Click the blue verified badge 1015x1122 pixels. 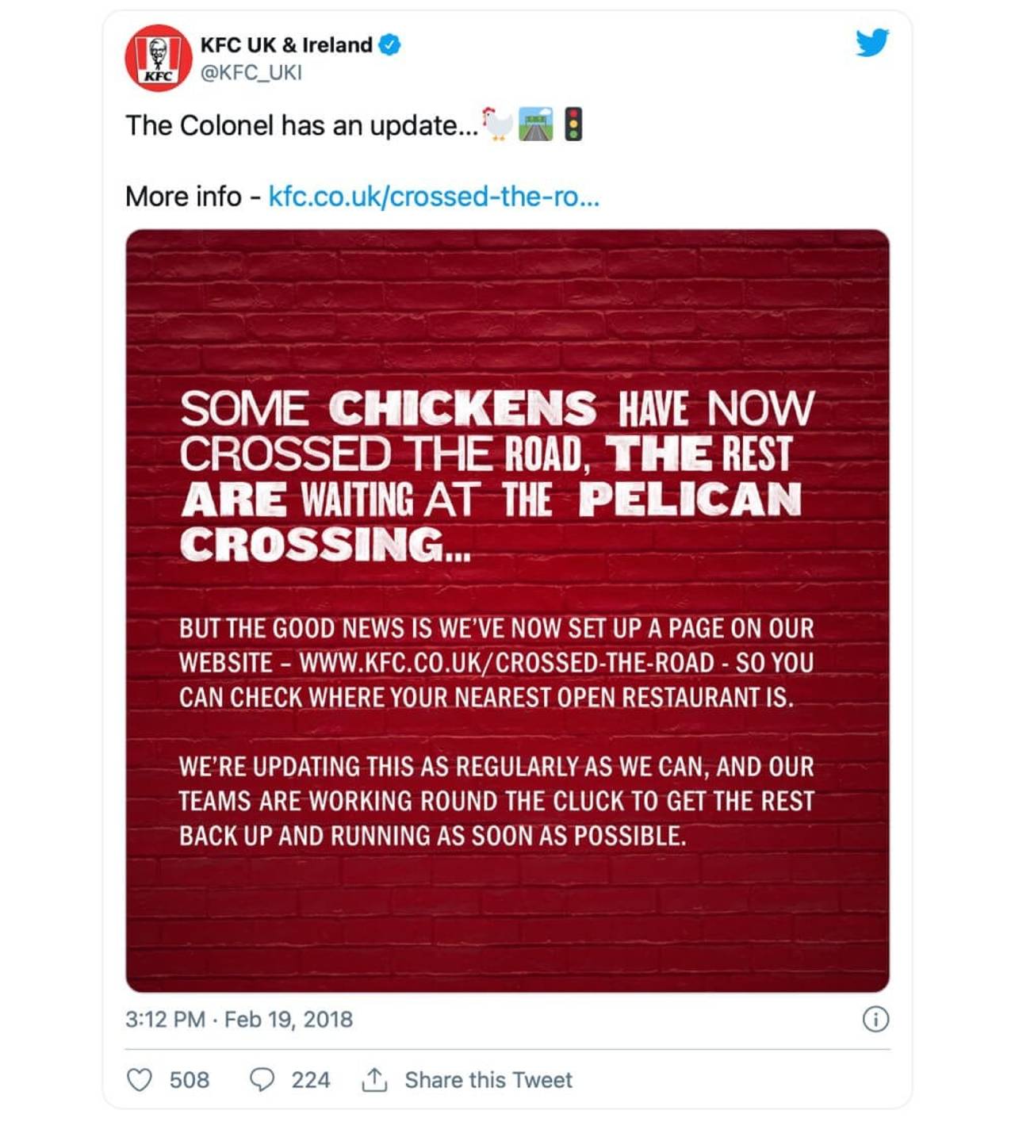389,45
